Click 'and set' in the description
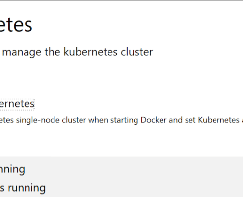Screen dimensions: 243x197 pos(182,120)
